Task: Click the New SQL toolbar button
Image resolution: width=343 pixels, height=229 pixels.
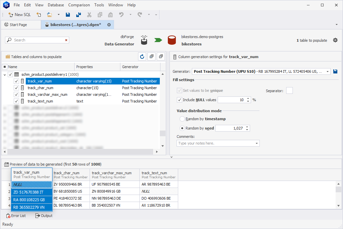Action: point(19,15)
